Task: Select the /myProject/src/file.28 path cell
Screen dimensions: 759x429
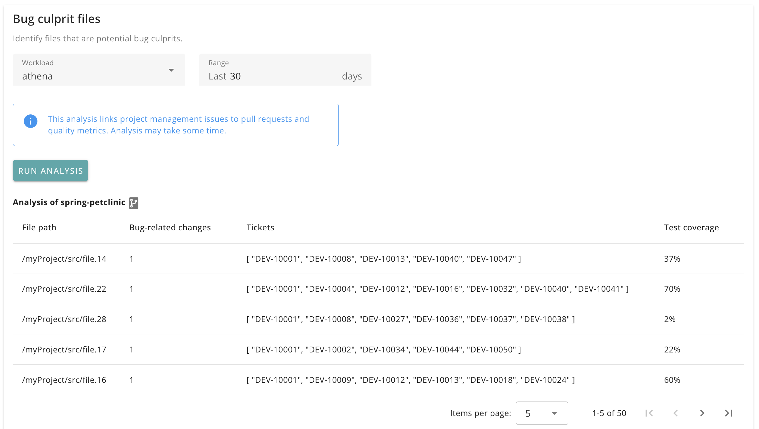Action: [x=64, y=319]
